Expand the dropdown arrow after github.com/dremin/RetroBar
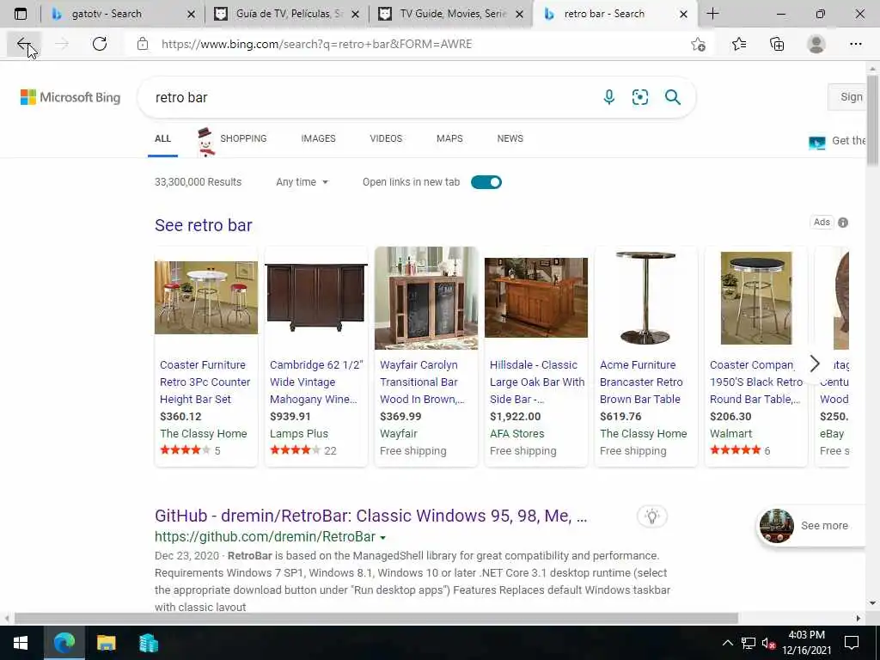This screenshot has height=660, width=880. [x=382, y=537]
